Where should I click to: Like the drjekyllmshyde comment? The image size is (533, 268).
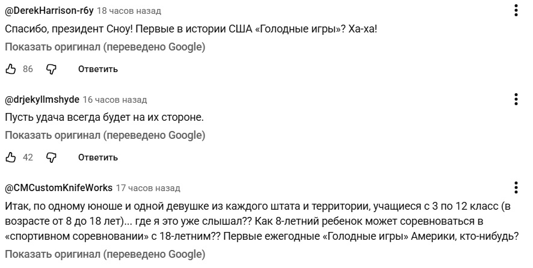point(10,157)
